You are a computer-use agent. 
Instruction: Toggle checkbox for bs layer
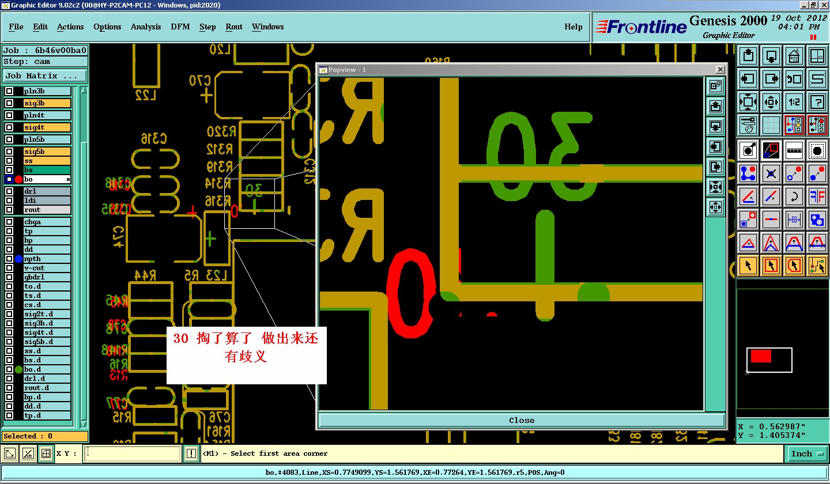click(x=9, y=170)
